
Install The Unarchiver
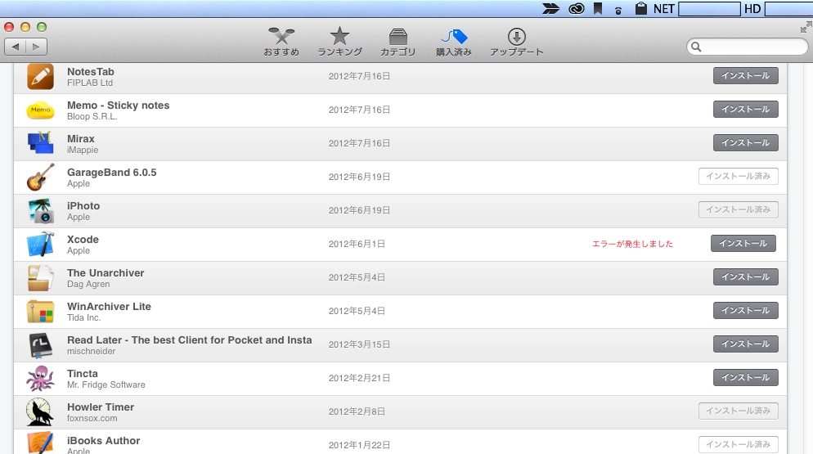pos(746,277)
